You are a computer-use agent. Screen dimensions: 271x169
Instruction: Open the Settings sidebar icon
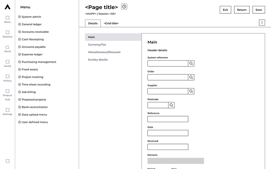point(8,112)
